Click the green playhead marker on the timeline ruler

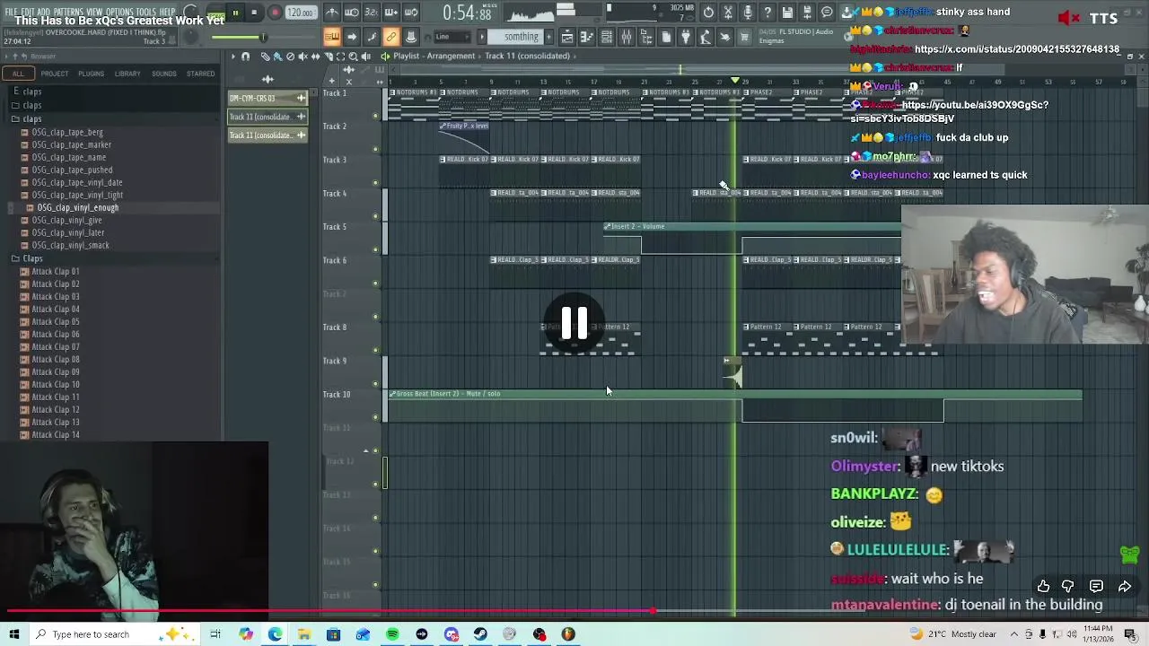tap(735, 82)
